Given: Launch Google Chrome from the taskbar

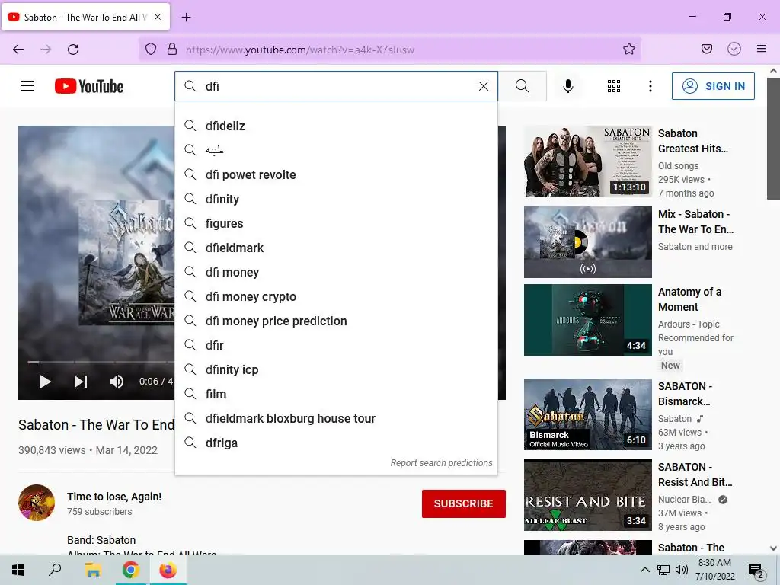Looking at the screenshot, I should 130,570.
